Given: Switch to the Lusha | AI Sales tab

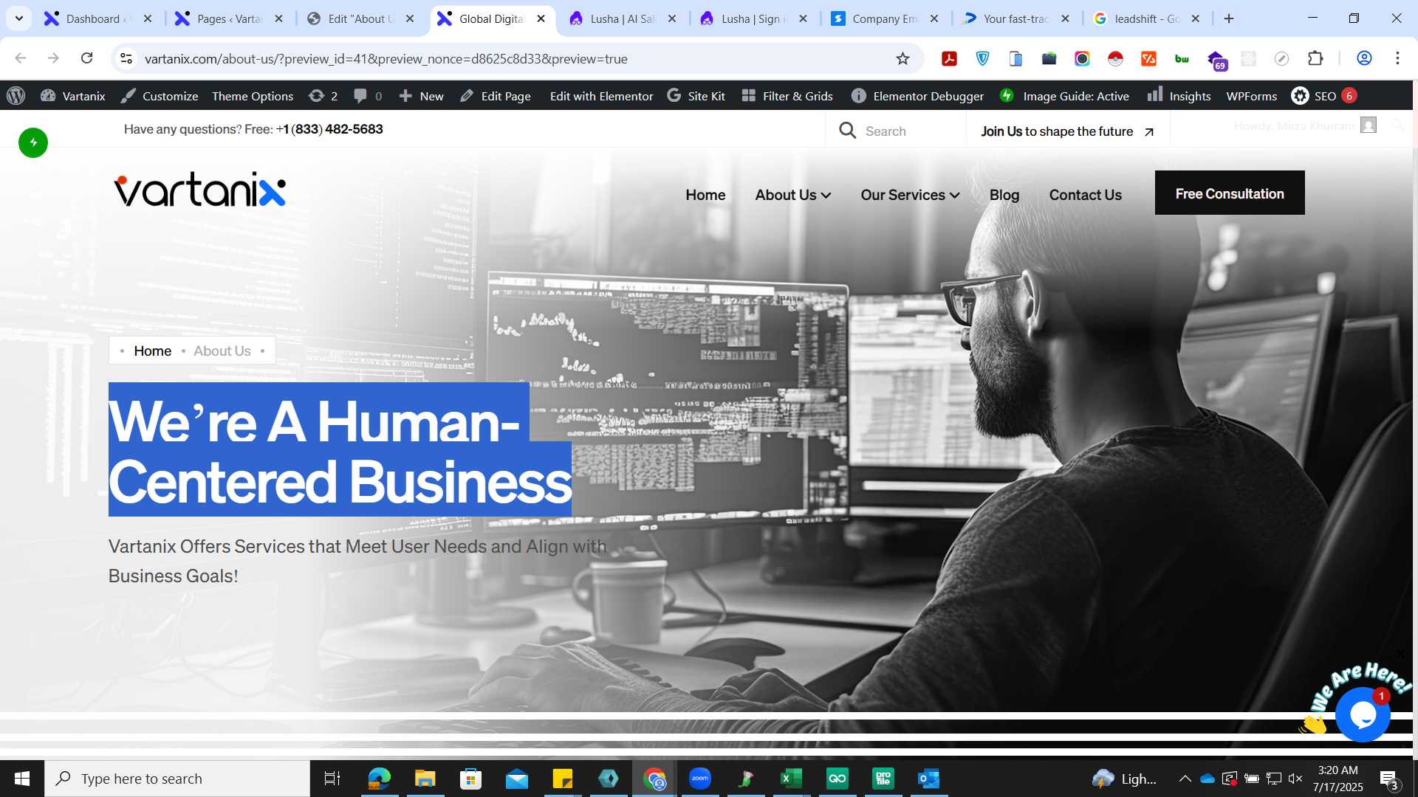Looking at the screenshot, I should (623, 18).
